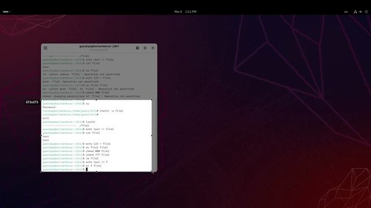371x208 pixels.
Task: Click the 'mv file1 file2' line in selection
Action: [x=75, y=148]
